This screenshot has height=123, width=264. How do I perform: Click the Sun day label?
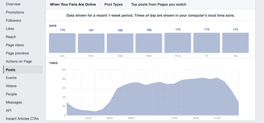tap(62, 56)
